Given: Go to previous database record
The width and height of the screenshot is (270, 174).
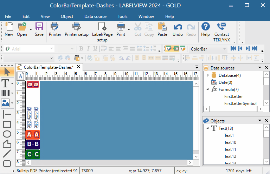Looking at the screenshot, I should click(x=240, y=49).
